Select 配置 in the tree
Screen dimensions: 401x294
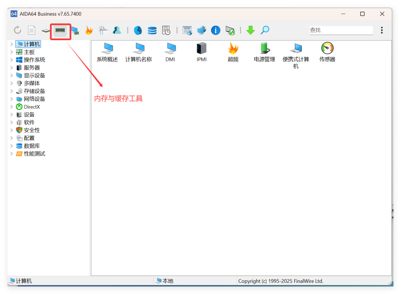click(x=25, y=138)
